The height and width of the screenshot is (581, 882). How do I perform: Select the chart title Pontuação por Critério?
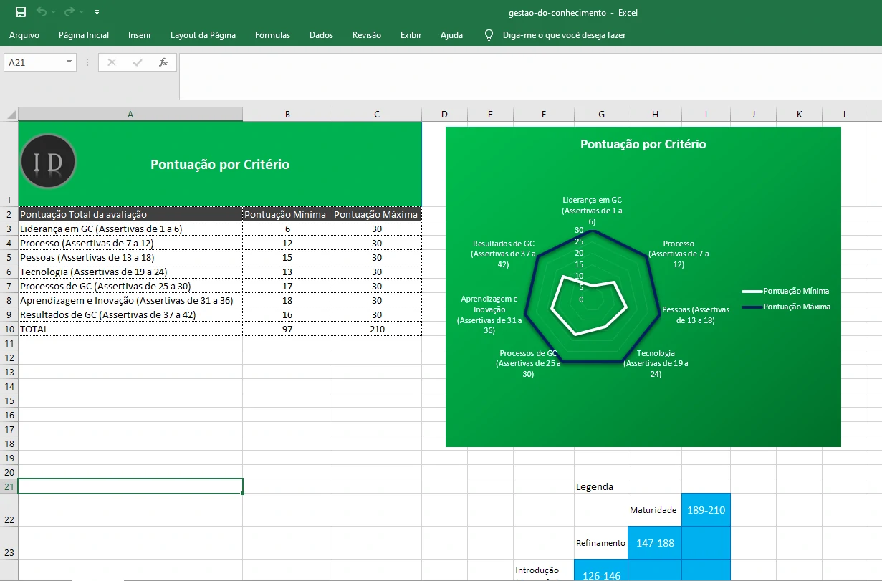pyautogui.click(x=643, y=144)
